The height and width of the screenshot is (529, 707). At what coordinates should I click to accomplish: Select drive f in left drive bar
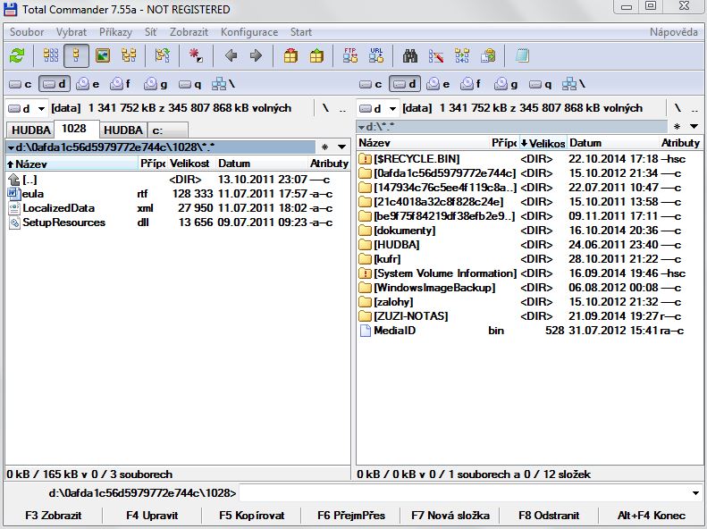pos(121,84)
